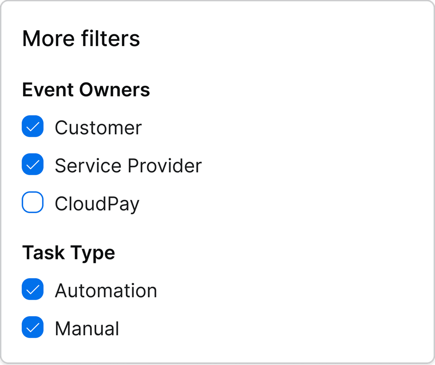Disable the Manual task type checkbox
Image resolution: width=435 pixels, height=365 pixels.
tap(33, 327)
